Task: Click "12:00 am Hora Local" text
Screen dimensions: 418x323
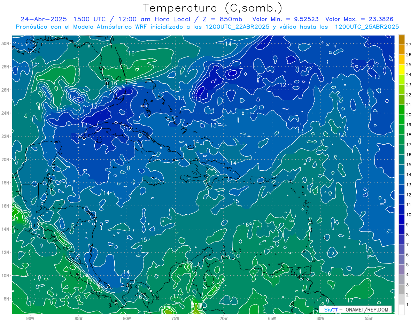Action: point(155,19)
